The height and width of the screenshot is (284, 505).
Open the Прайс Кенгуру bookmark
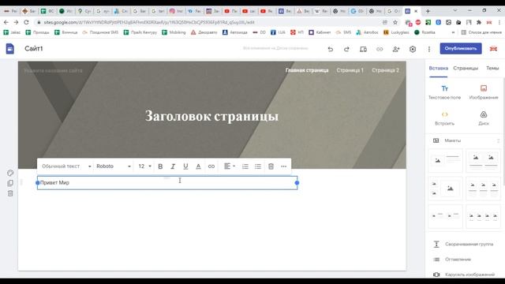140,32
